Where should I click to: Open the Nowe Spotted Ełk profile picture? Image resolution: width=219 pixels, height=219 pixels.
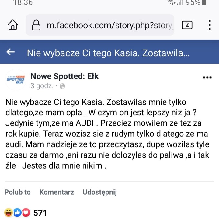(16, 80)
